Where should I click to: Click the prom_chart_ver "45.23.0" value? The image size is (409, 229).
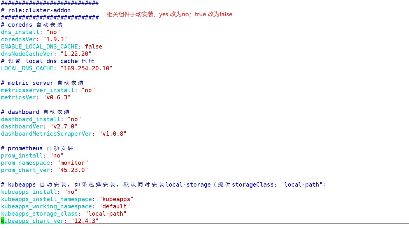tap(73, 170)
